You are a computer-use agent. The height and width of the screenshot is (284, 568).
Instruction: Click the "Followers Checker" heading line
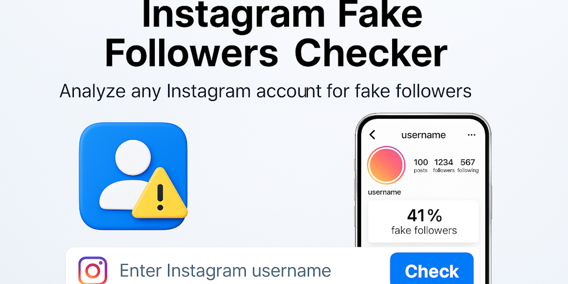point(276,54)
